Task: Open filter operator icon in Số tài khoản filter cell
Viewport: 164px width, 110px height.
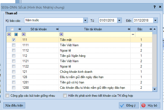Action: (x=24, y=34)
